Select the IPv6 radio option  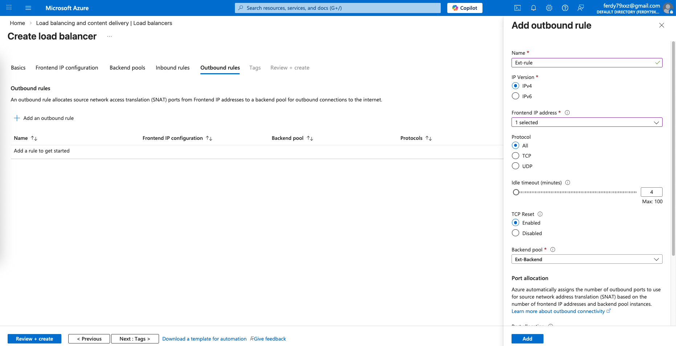click(x=516, y=96)
